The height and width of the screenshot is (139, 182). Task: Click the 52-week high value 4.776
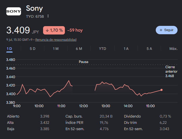[x=104, y=129]
